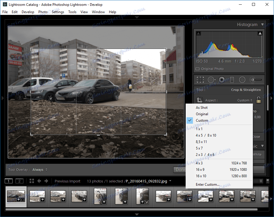Activate the Red Eye Correction tool
The height and width of the screenshot is (217, 274).
[222, 80]
